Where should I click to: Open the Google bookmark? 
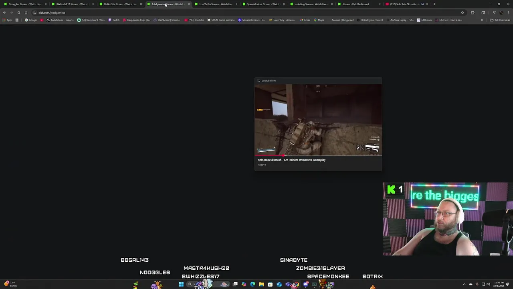(x=31, y=20)
